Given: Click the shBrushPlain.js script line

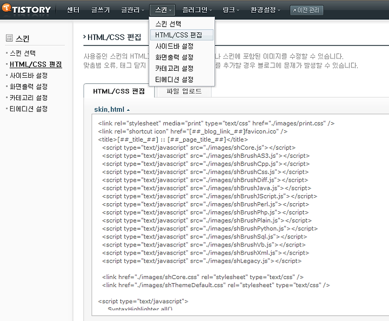Looking at the screenshot, I should pyautogui.click(x=206, y=220).
